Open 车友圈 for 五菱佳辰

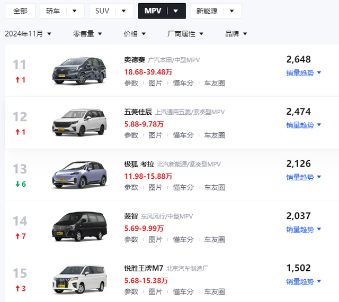click(x=215, y=135)
